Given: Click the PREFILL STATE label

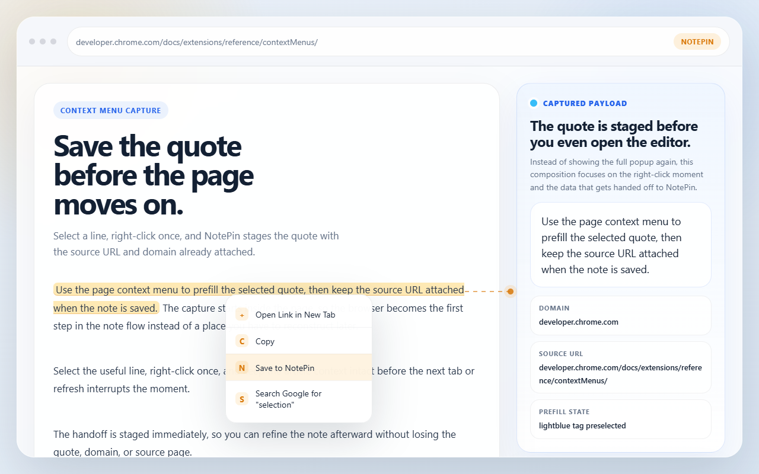Looking at the screenshot, I should pos(565,412).
